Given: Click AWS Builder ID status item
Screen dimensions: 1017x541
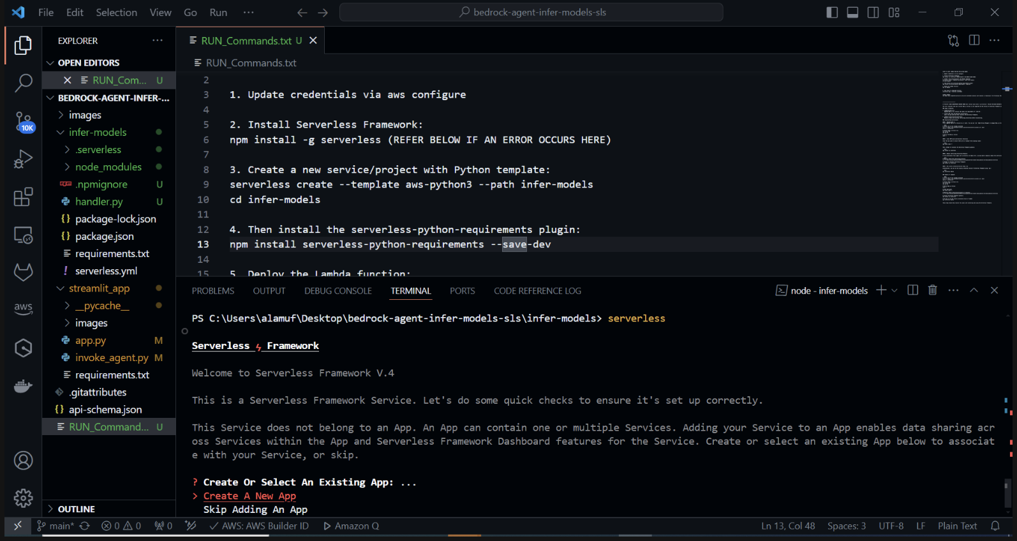Looking at the screenshot, I should [259, 526].
